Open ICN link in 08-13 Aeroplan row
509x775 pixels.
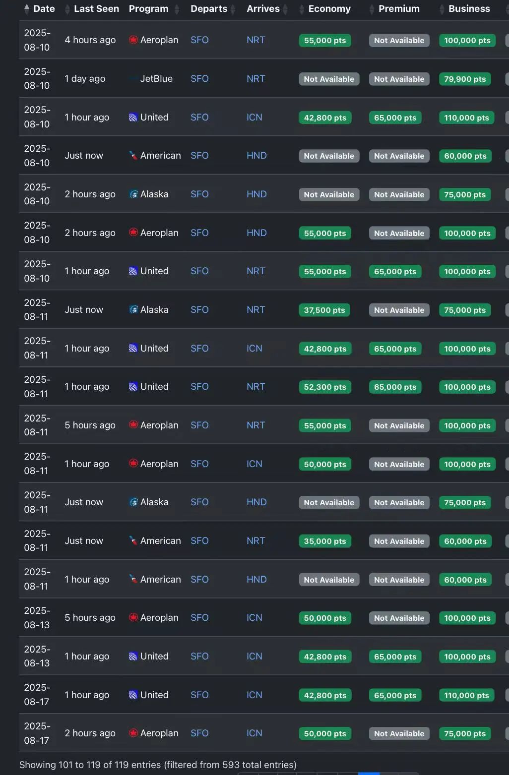pyautogui.click(x=254, y=618)
